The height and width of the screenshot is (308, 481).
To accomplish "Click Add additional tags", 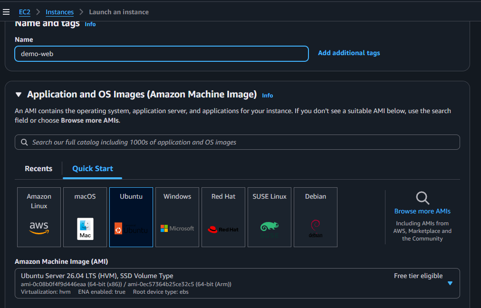I will tap(349, 53).
